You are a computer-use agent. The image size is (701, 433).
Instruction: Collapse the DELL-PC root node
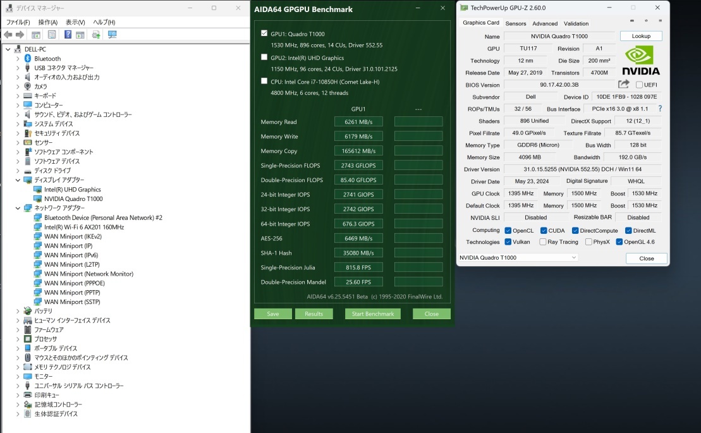[x=8, y=49]
